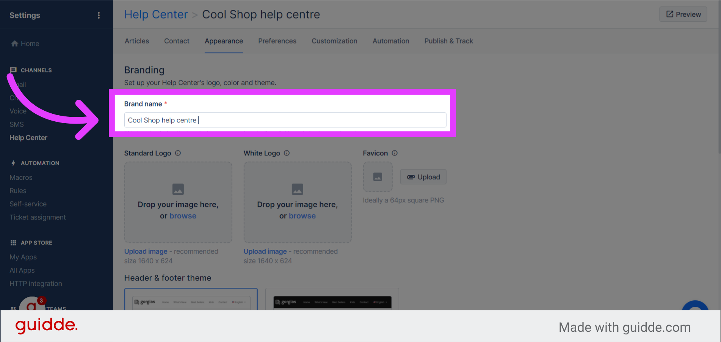Click image icon in White Logo dropzone

pyautogui.click(x=298, y=189)
